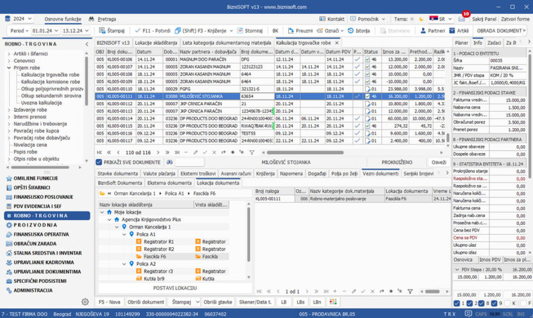Open the Eksterna dokumenta tab
533x318 pixels.
click(x=170, y=183)
